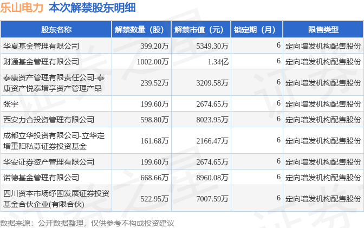Image resolution: width=364 pixels, height=228 pixels.
Task: Click the 598.80万 quantity value
Action: (154, 120)
